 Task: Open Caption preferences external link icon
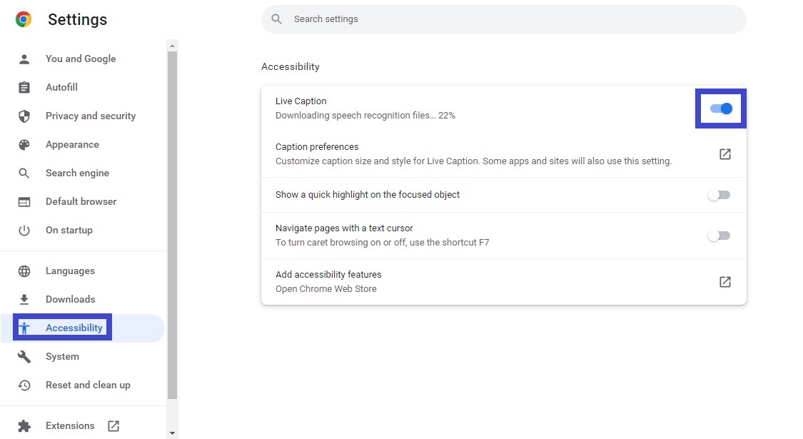[724, 154]
